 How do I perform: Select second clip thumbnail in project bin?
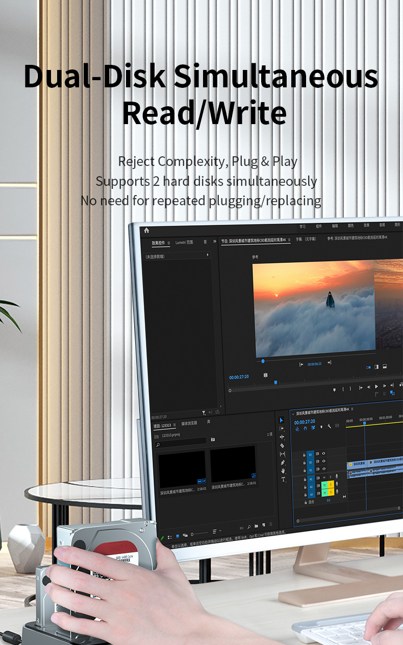[x=233, y=464]
